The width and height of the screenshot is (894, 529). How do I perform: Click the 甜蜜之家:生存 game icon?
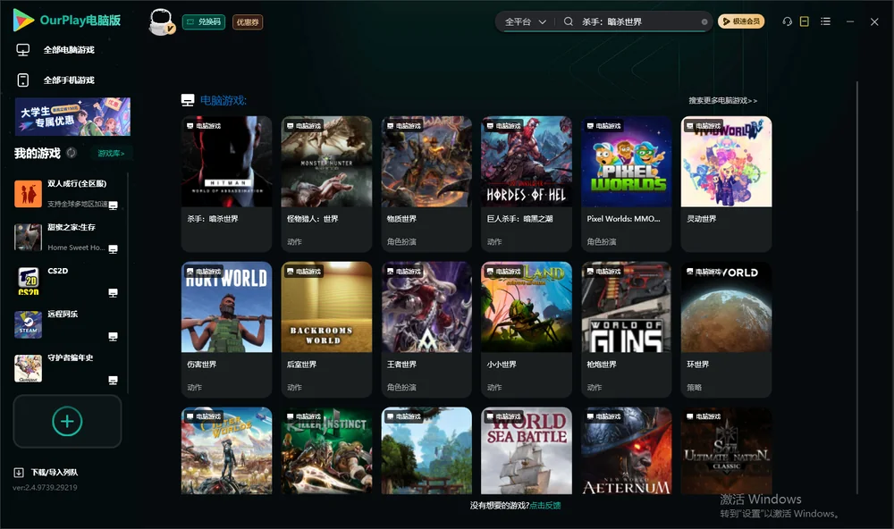pyautogui.click(x=28, y=238)
